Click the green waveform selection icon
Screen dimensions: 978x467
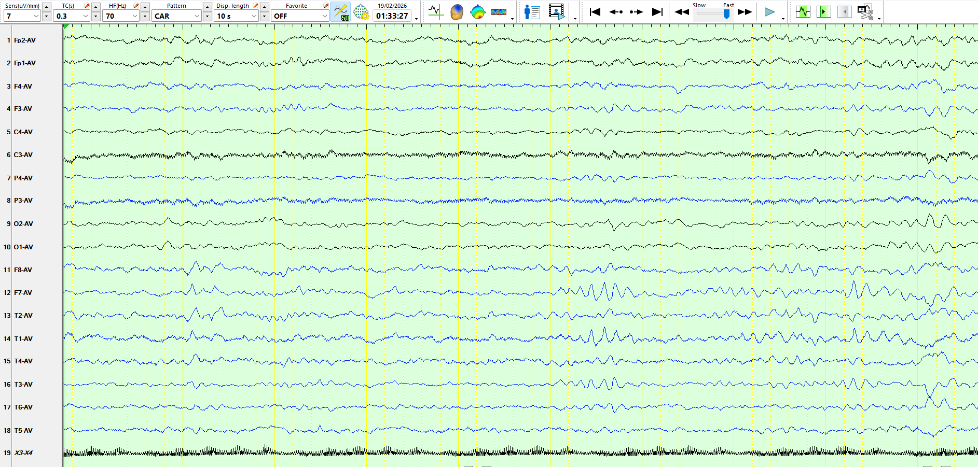803,11
